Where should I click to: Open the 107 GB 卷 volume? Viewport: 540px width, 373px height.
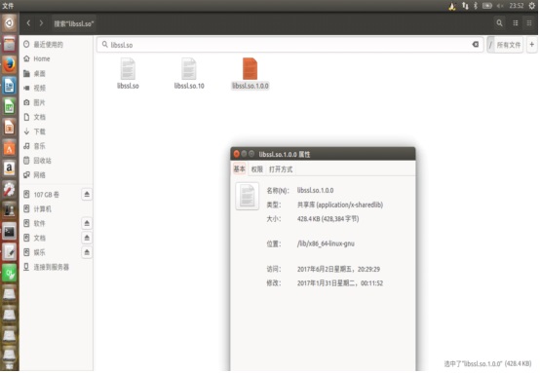pyautogui.click(x=46, y=195)
